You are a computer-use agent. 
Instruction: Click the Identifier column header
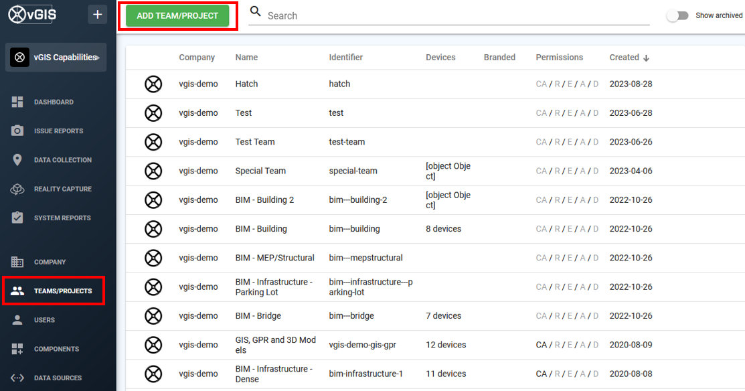346,57
